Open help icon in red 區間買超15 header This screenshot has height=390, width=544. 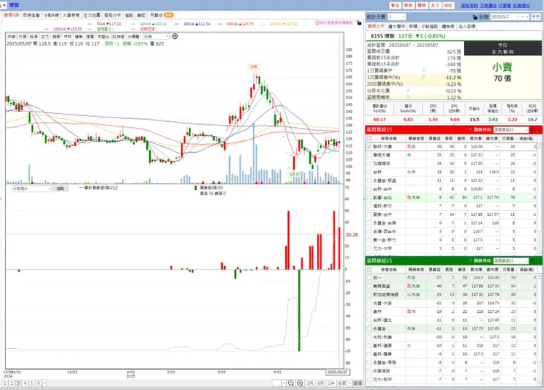(x=470, y=130)
